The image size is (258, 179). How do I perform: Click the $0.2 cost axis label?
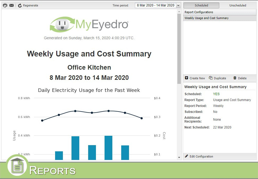(x=157, y=135)
